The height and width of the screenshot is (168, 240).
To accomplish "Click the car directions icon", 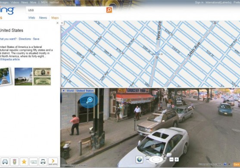I will coord(5,162).
